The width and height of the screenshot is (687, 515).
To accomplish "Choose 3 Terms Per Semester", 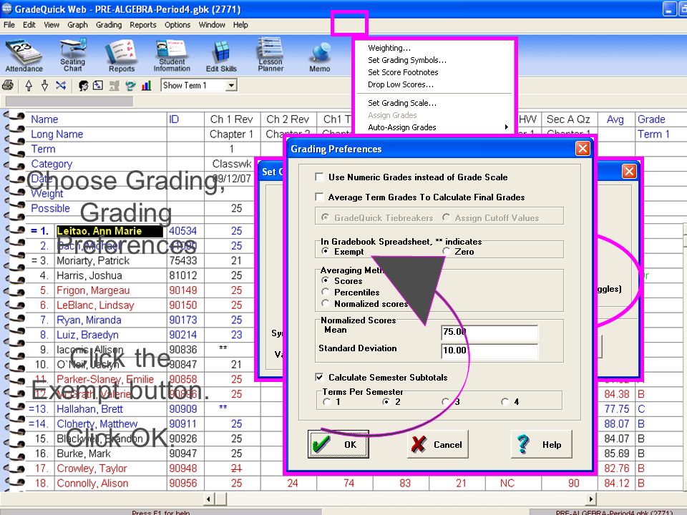I will click(445, 401).
